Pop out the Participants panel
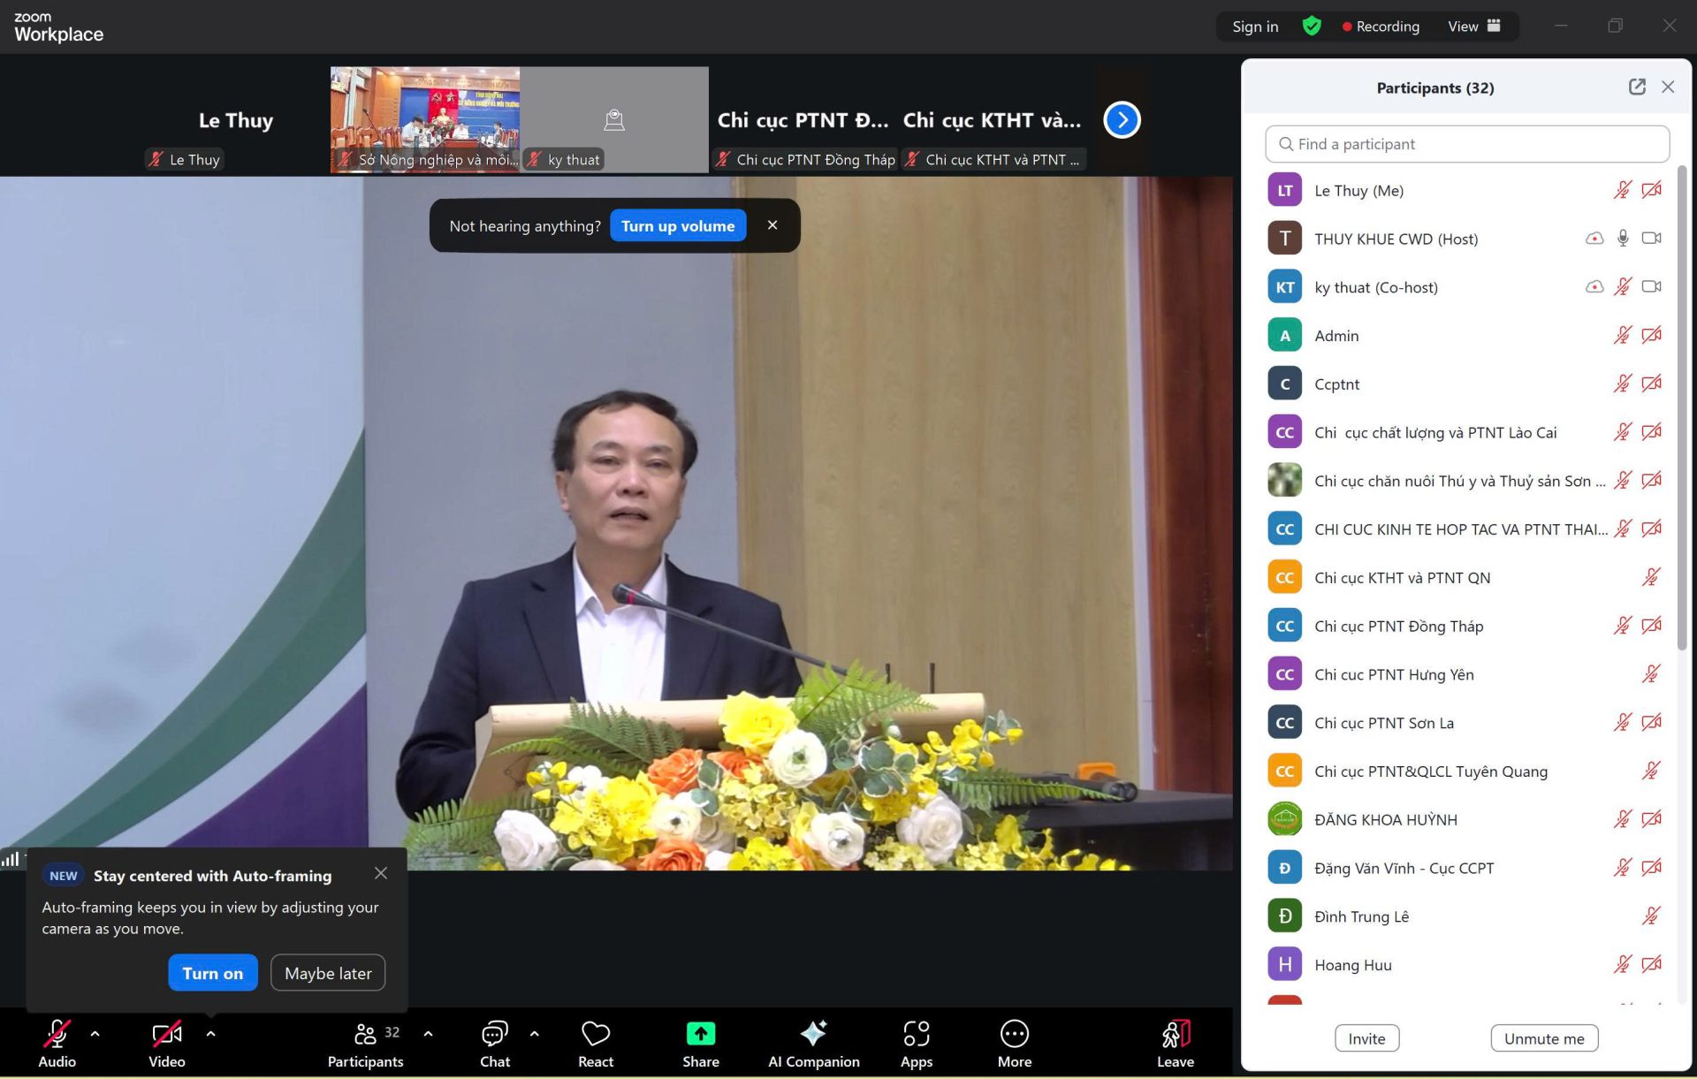Viewport: 1697px width, 1079px height. pos(1637,87)
